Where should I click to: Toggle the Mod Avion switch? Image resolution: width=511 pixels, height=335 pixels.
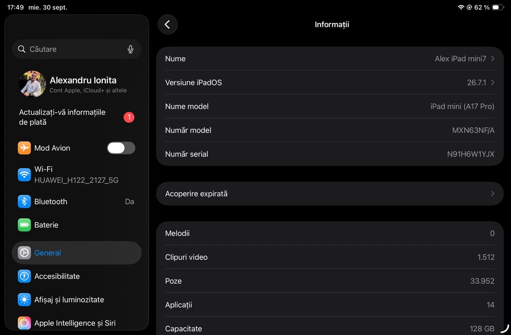tap(121, 148)
